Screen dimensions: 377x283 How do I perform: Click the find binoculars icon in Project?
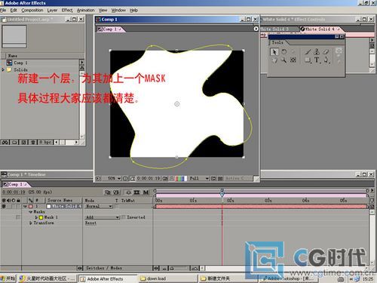[5, 143]
